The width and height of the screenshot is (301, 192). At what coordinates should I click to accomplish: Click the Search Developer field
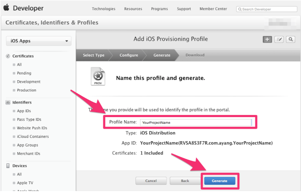(x=267, y=9)
